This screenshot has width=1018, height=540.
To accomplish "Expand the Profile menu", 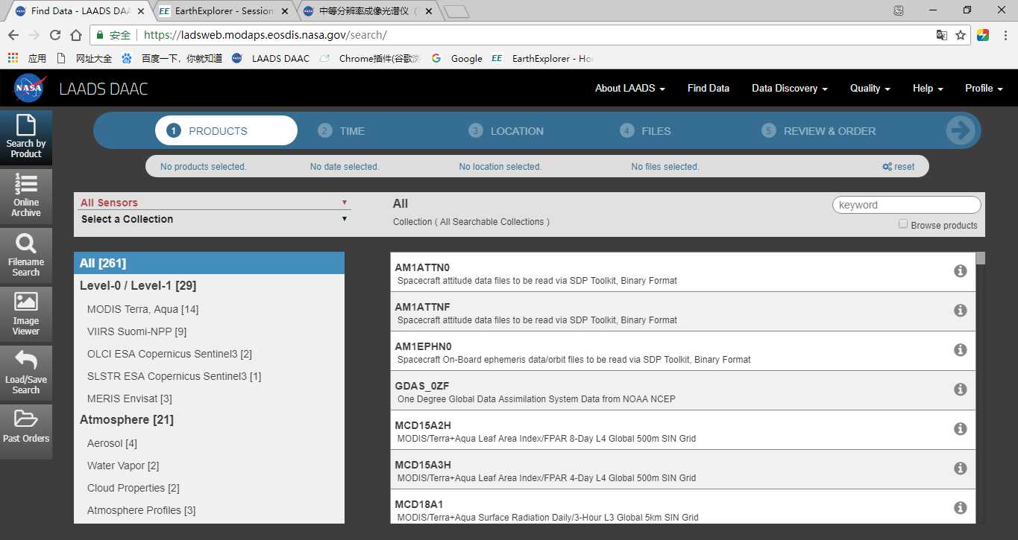I will pyautogui.click(x=984, y=88).
